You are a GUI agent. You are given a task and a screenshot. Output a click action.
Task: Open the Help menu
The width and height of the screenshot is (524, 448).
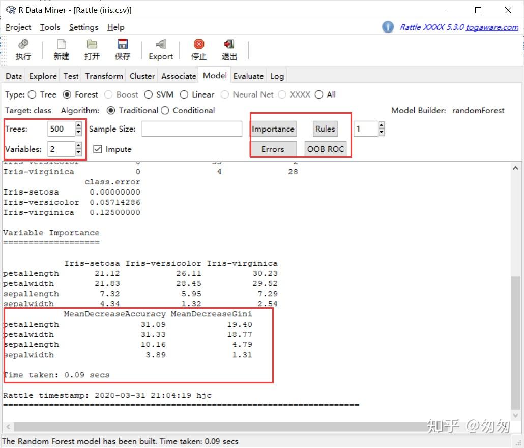(115, 27)
